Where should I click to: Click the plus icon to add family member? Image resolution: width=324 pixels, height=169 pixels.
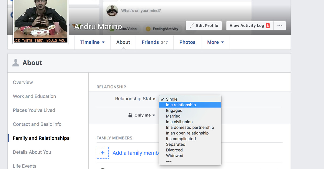tap(103, 153)
